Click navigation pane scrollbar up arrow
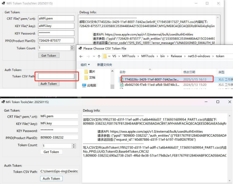 click(x=112, y=71)
